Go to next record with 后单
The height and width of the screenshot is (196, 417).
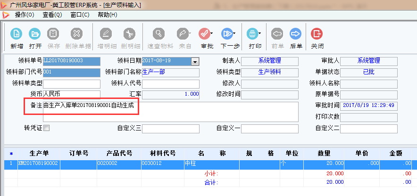296,34
